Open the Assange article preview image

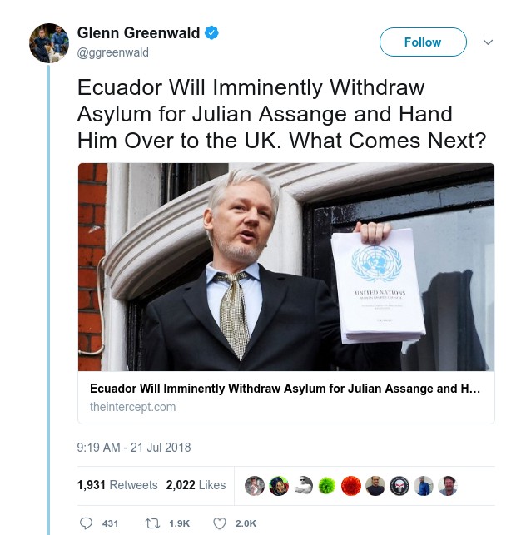[286, 267]
